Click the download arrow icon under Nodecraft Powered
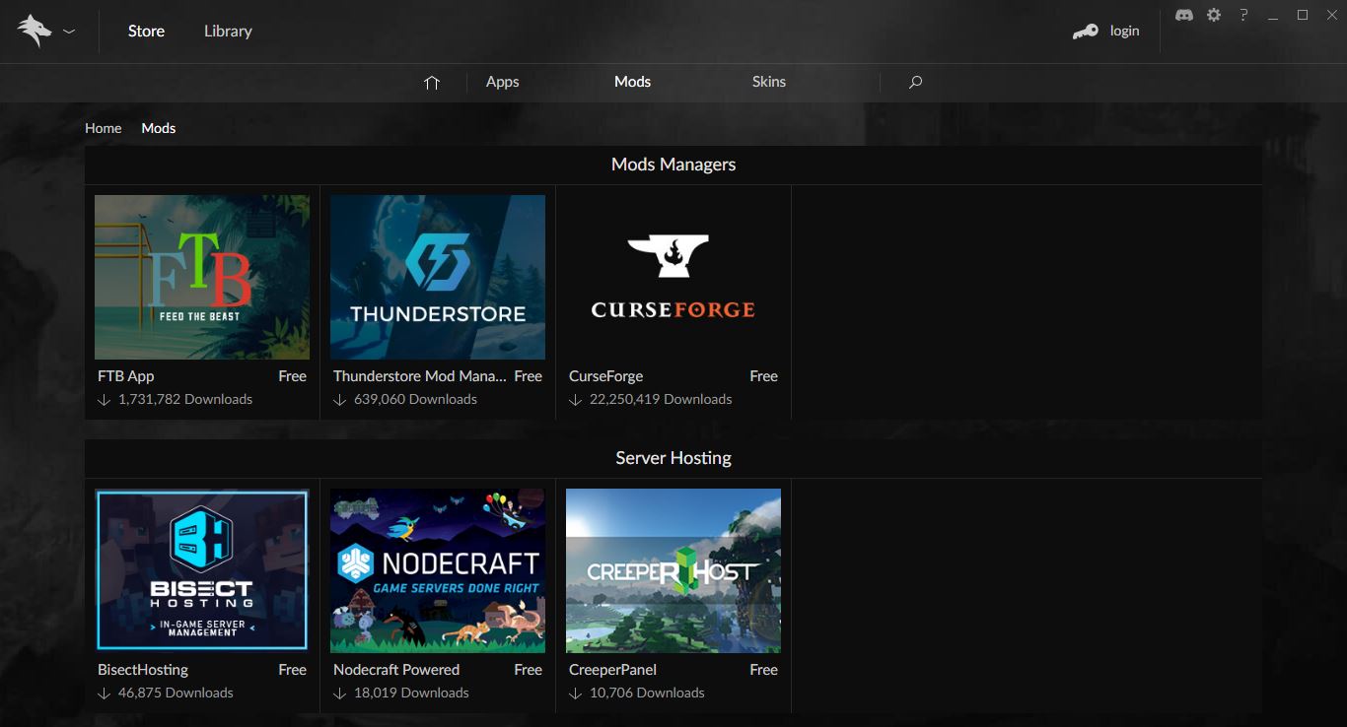The width and height of the screenshot is (1347, 727). pyautogui.click(x=339, y=694)
